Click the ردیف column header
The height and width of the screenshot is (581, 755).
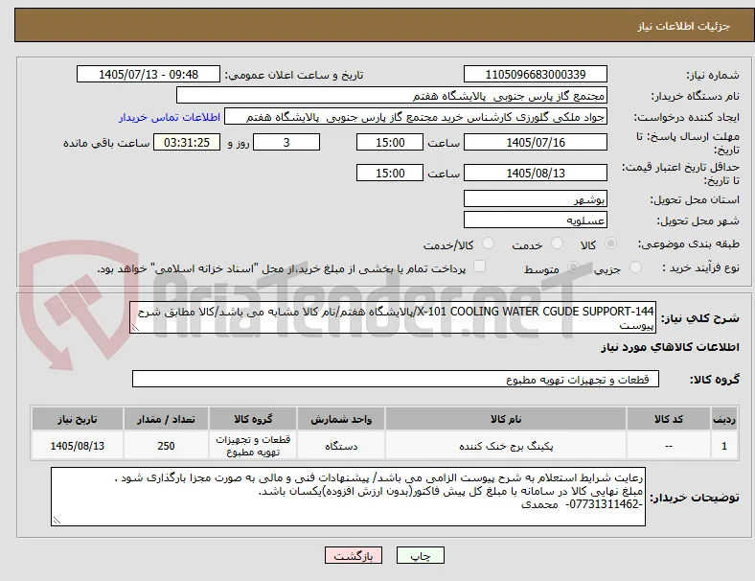click(723, 419)
